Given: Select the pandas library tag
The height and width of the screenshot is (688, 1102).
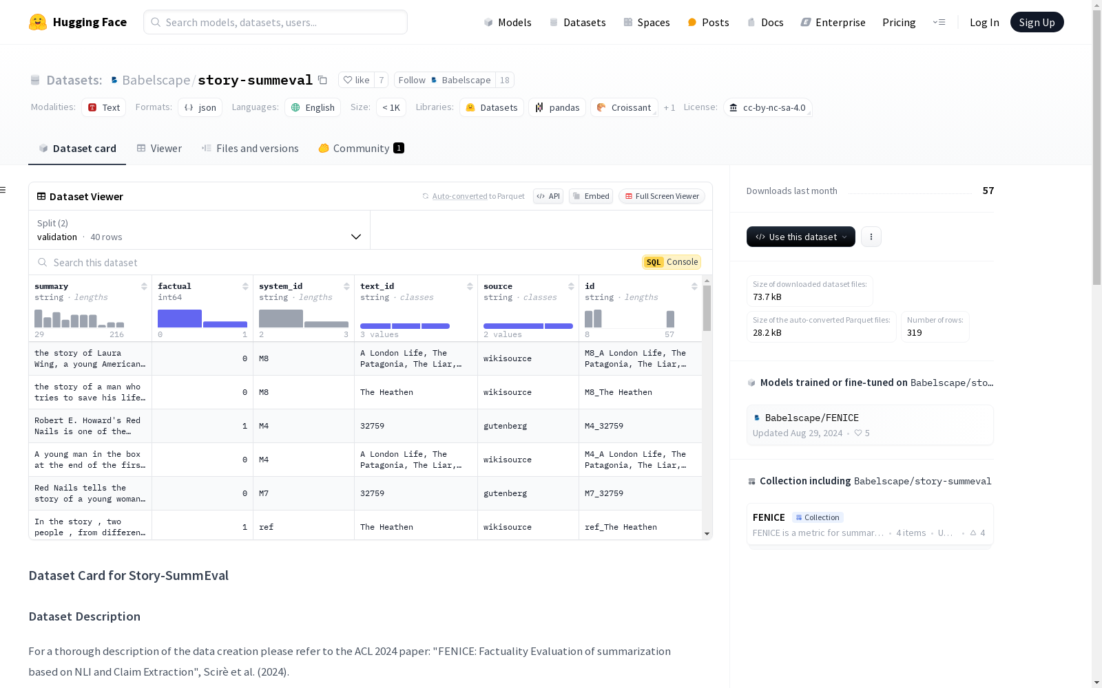Looking at the screenshot, I should click(557, 107).
